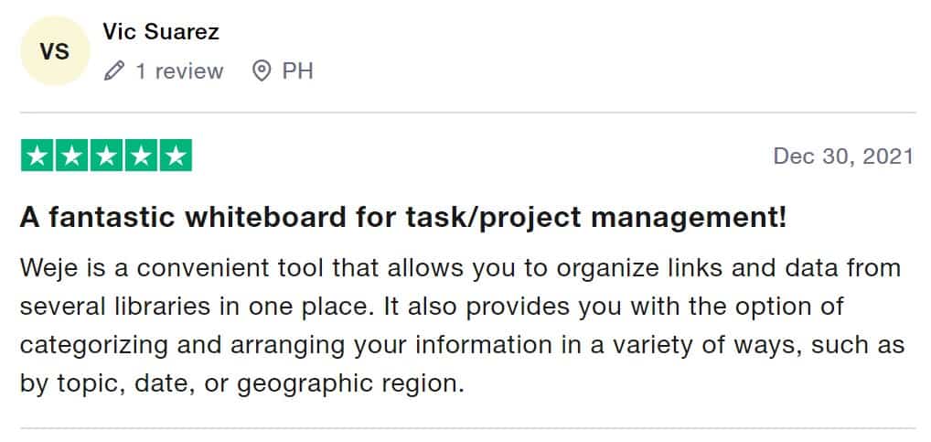Select the first green rating star
The width and height of the screenshot is (931, 442).
click(37, 156)
